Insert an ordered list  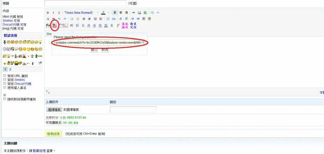(72, 19)
